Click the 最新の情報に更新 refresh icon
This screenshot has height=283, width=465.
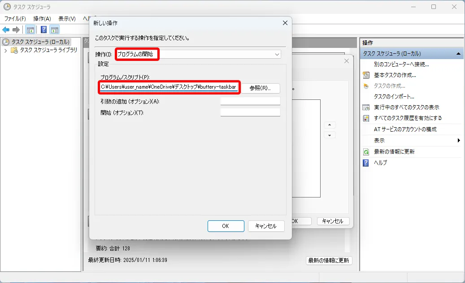pos(366,152)
